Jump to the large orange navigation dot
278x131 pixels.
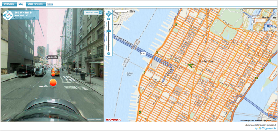click(53, 83)
